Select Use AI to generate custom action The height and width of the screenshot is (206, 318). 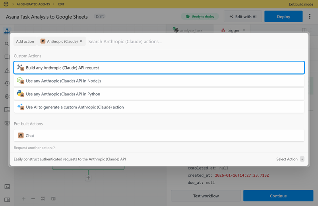[159, 107]
